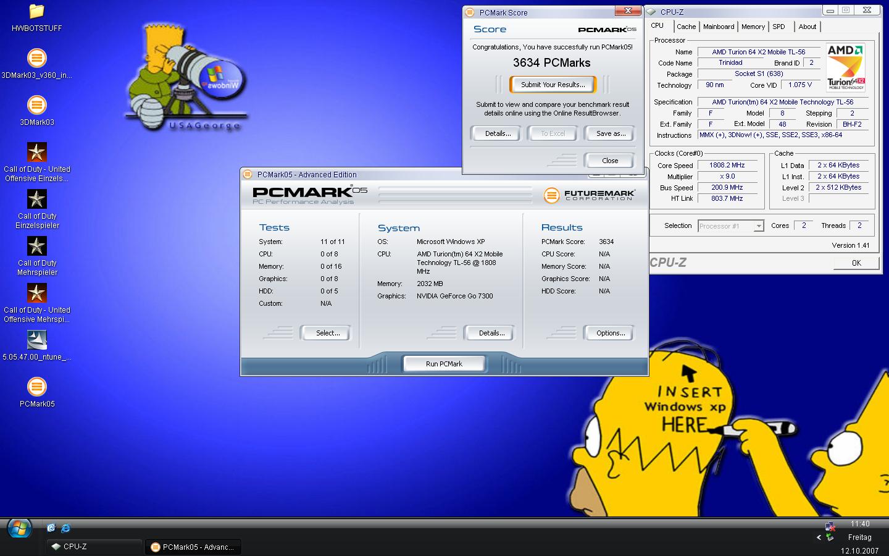Click the Specification field in CPU-Z
This screenshot has width=889, height=556.
pos(782,102)
